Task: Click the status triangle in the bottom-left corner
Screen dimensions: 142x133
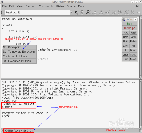Action: (2, 131)
